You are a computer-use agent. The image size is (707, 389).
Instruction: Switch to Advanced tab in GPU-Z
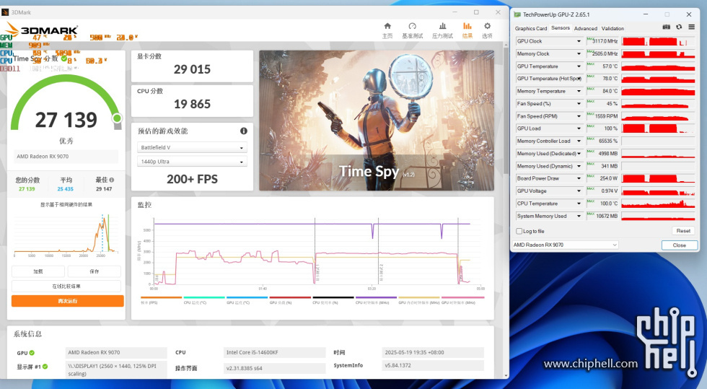click(x=585, y=28)
